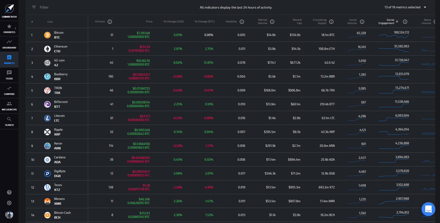
Task: Open Ethereum ETH coin name
Action: point(60,49)
